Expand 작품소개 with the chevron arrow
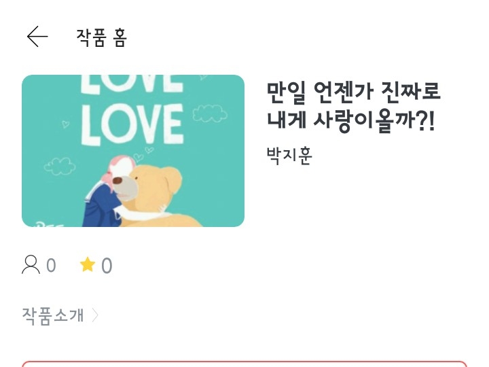This screenshot has width=489, height=367. 95,315
